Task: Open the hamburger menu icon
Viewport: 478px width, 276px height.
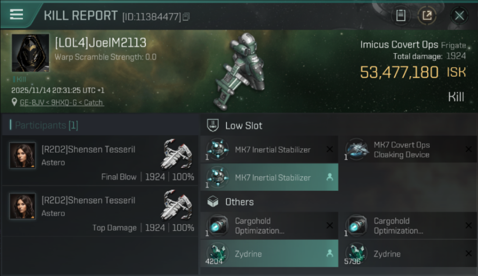Action: pos(17,15)
